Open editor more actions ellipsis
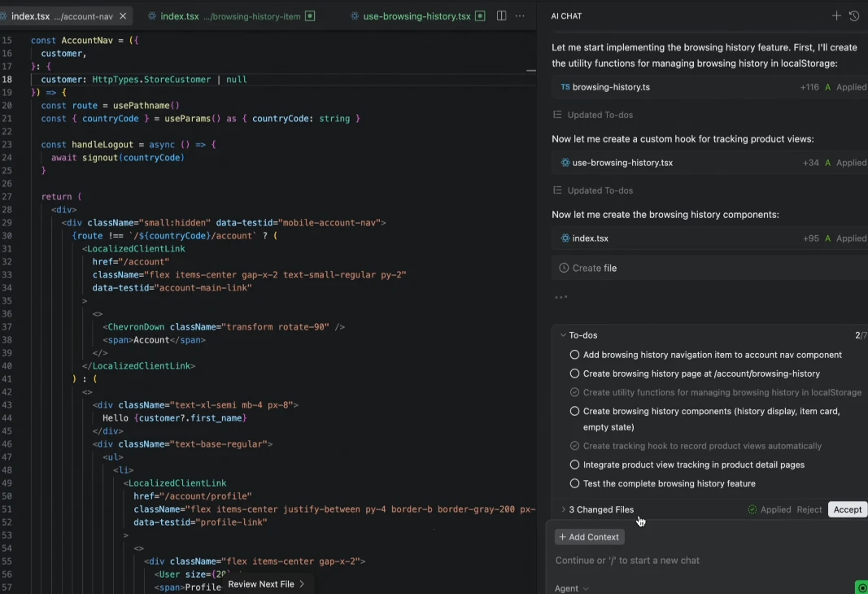The height and width of the screenshot is (594, 868). 520,16
